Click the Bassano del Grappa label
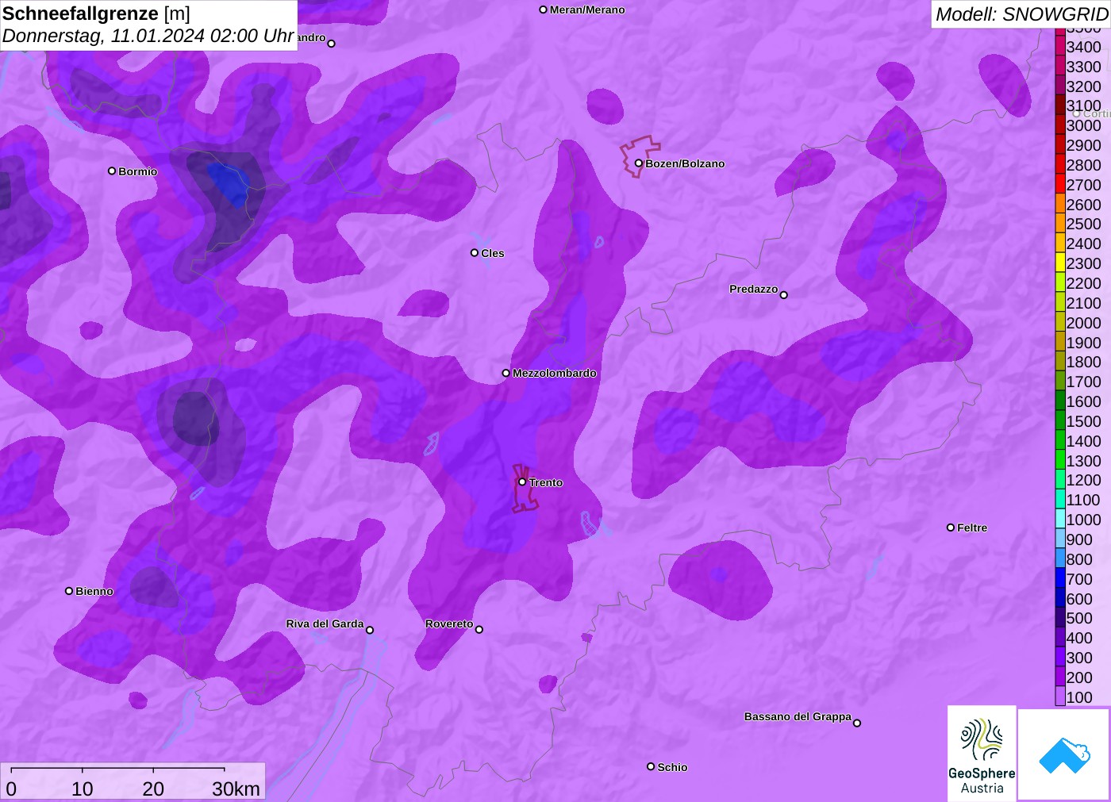Viewport: 1111px width, 802px height. click(x=798, y=716)
